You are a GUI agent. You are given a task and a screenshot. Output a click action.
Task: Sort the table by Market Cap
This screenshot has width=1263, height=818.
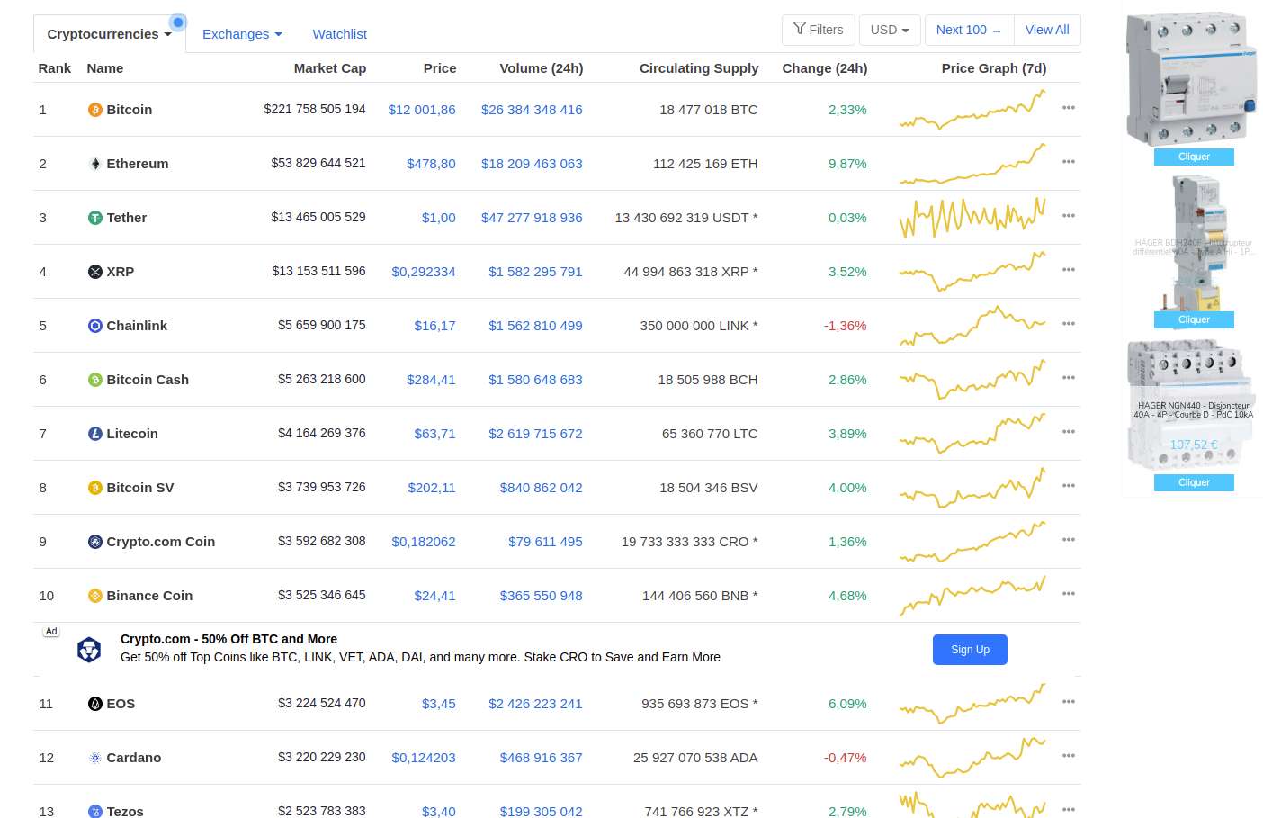(330, 68)
